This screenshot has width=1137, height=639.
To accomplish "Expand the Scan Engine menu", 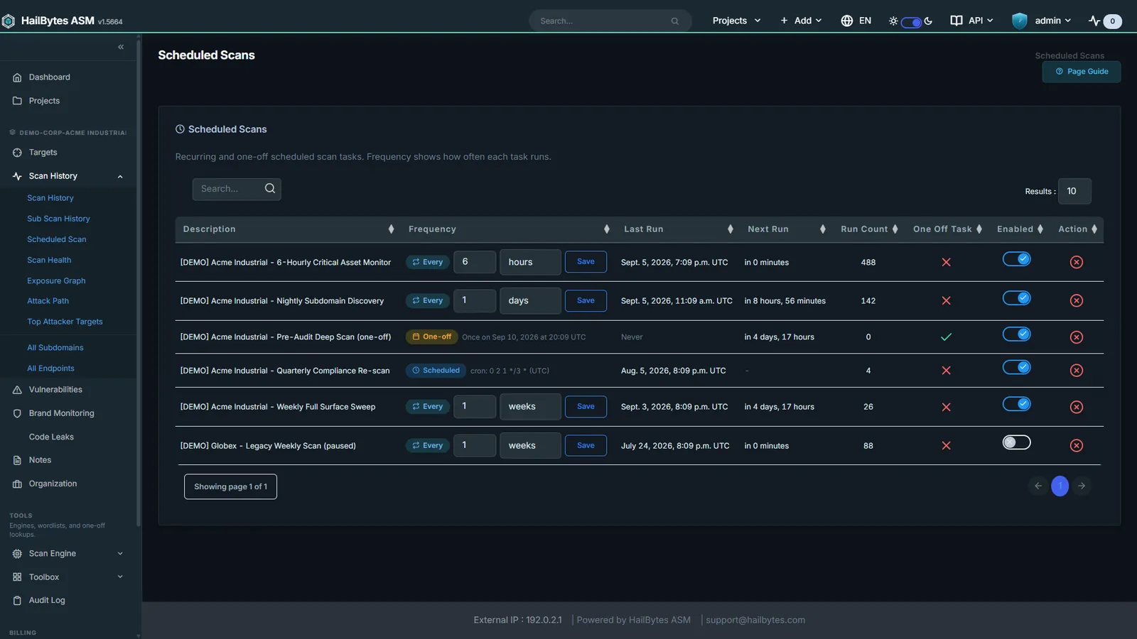I will pyautogui.click(x=68, y=554).
